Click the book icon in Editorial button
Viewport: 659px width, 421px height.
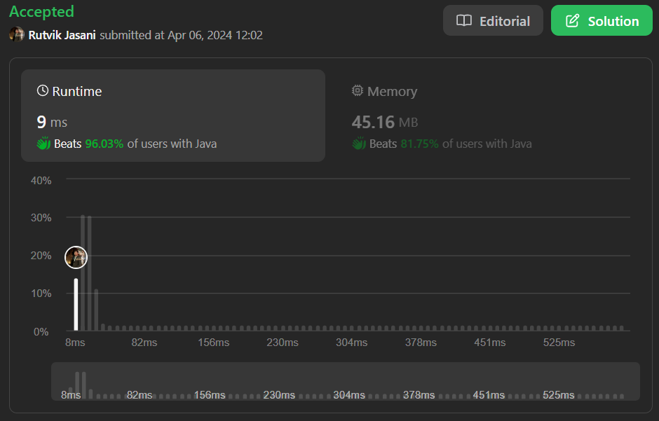(x=464, y=20)
